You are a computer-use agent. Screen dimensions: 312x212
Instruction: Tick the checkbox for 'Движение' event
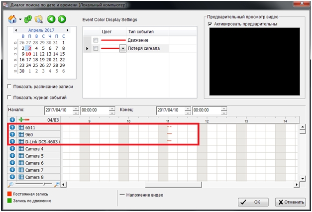tap(96, 40)
